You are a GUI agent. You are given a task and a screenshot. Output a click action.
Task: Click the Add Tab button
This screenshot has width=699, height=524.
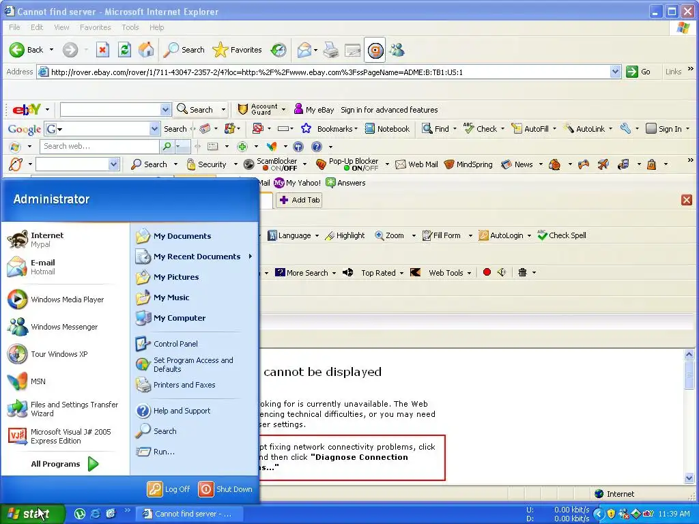point(300,200)
